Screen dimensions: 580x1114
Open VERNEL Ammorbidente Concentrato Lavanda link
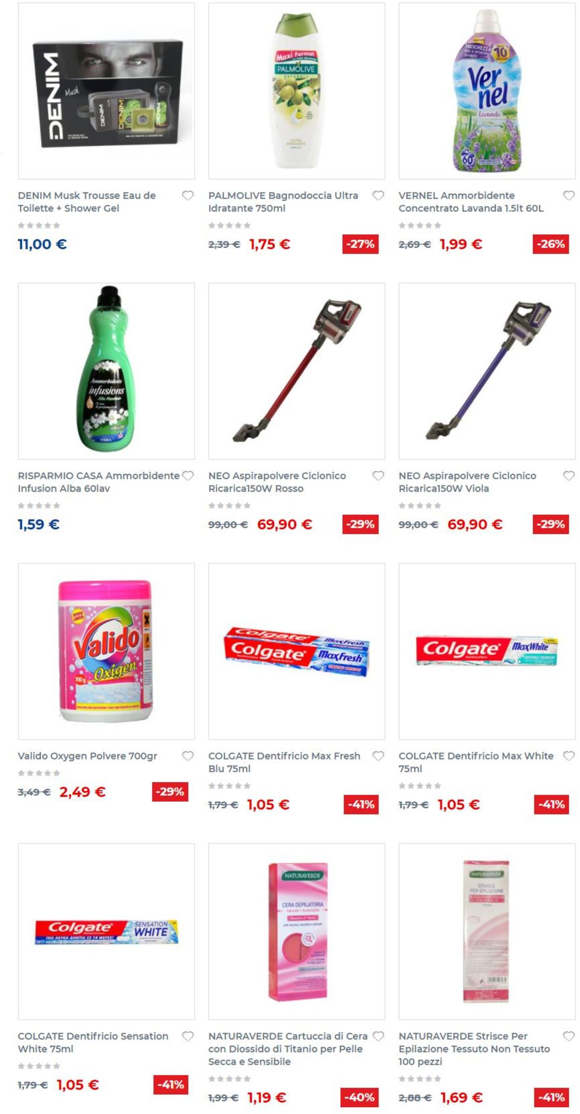[x=471, y=202]
